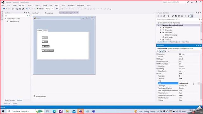Click the Preview Selected Items icon in Solution Explorer
Viewport: 203px width, 114px height.
(x=192, y=16)
